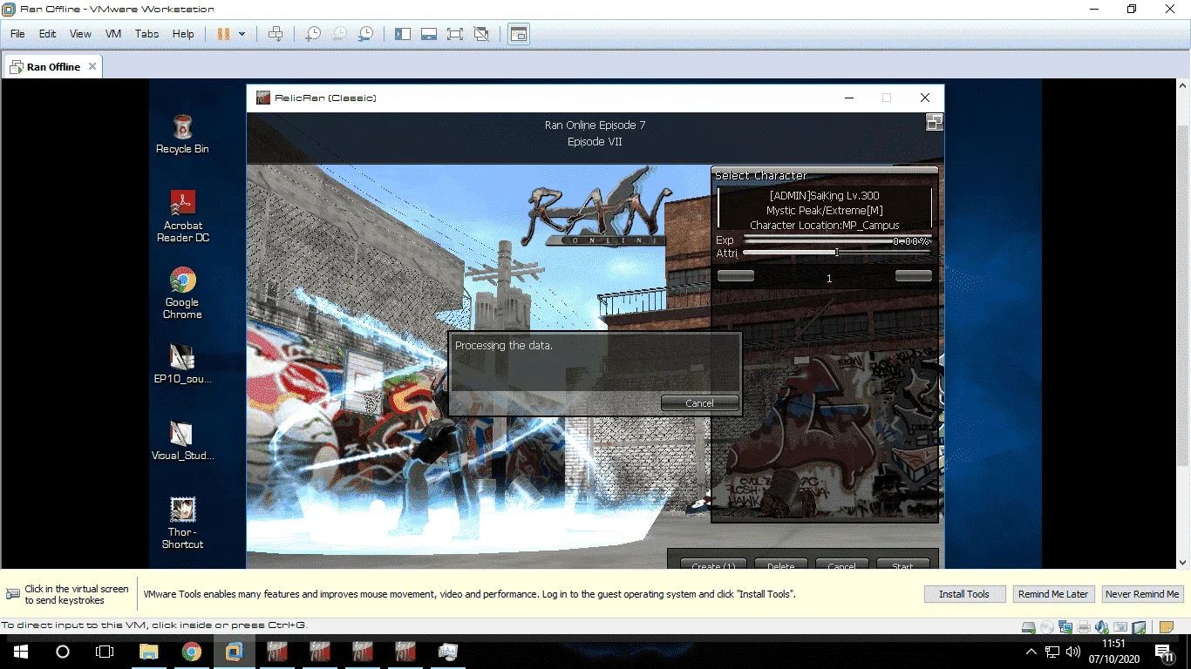The image size is (1191, 669).
Task: Click the RelicRan window toggle icon
Action: point(934,123)
